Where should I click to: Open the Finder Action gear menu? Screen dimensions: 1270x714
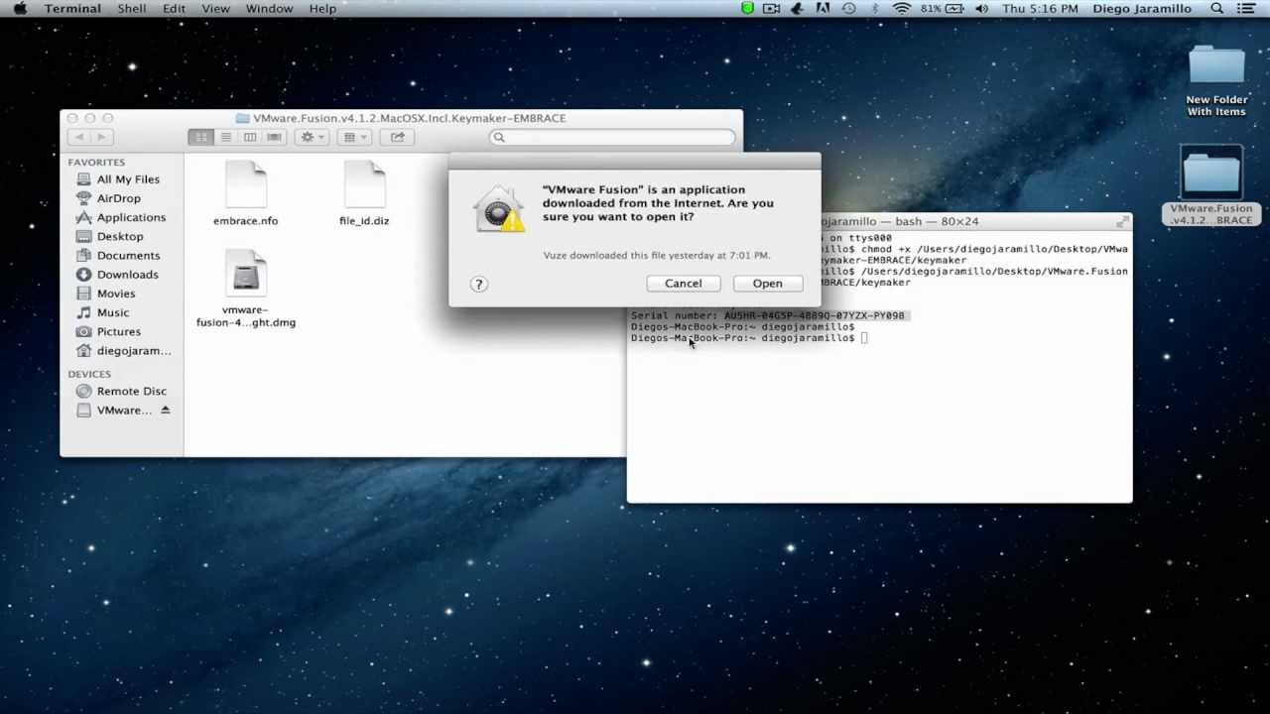click(313, 137)
